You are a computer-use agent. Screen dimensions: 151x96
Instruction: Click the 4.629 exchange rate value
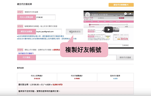pos(115,79)
